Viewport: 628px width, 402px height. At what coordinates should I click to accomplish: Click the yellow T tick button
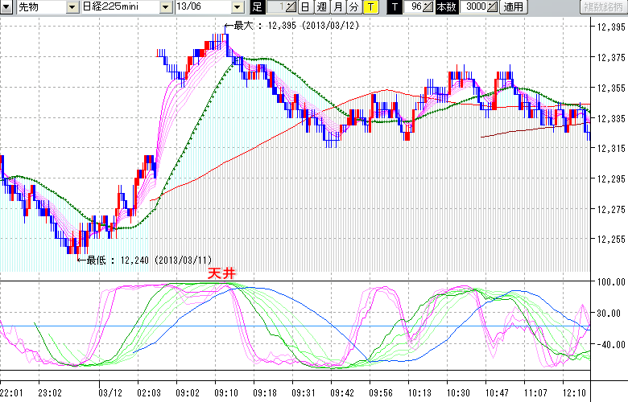point(370,7)
